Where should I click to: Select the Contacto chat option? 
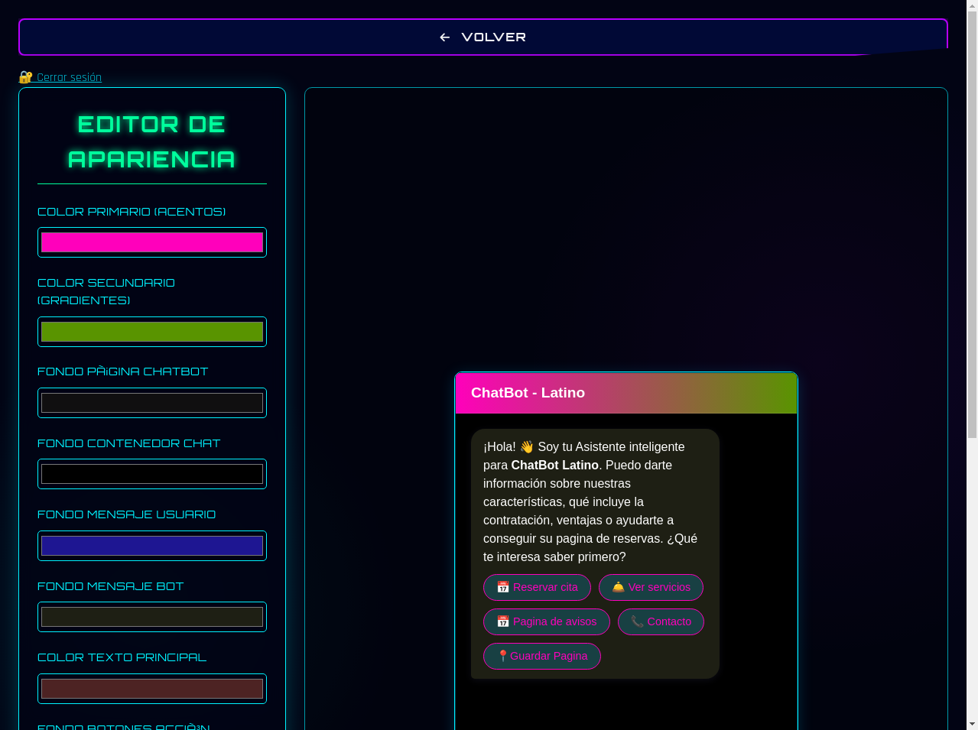coord(661,621)
